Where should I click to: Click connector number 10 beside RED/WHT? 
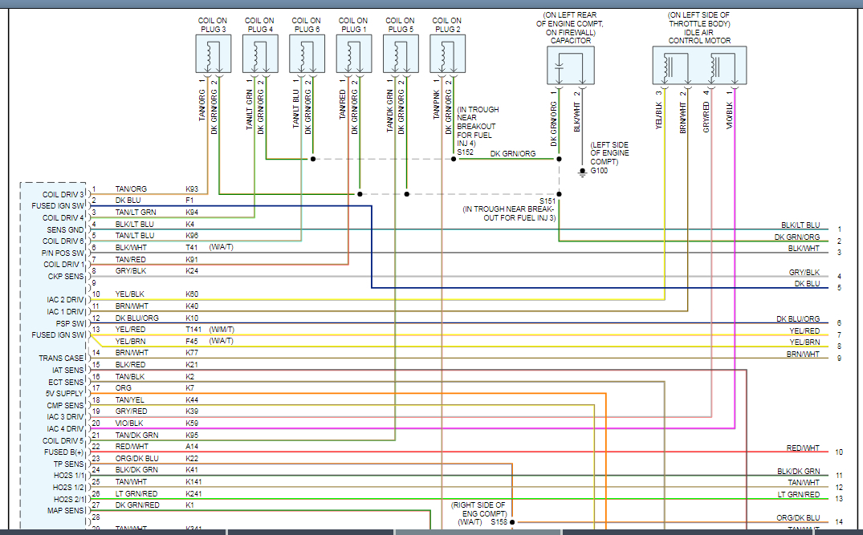(x=838, y=452)
